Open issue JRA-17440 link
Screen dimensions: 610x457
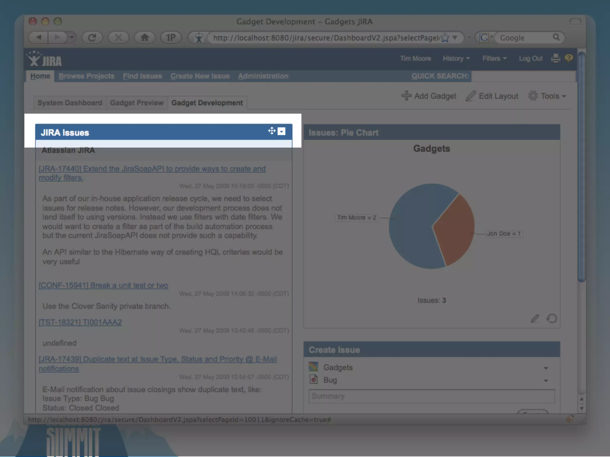pyautogui.click(x=152, y=173)
